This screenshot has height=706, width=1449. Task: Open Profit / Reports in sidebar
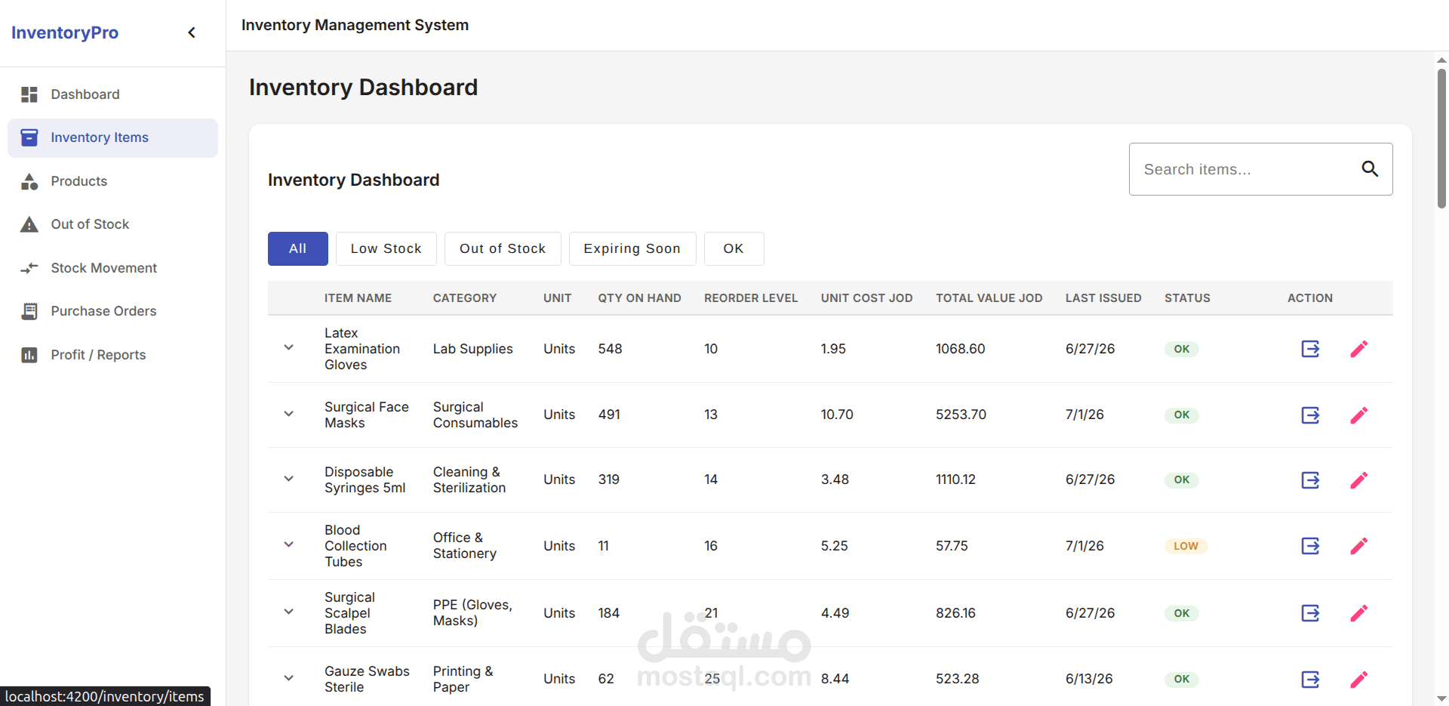[x=112, y=355]
